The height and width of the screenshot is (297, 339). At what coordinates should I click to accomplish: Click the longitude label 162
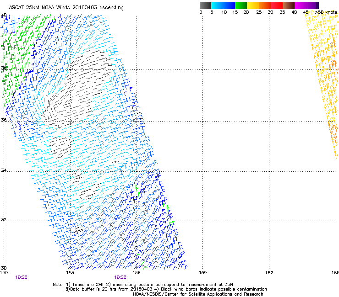(x=269, y=273)
